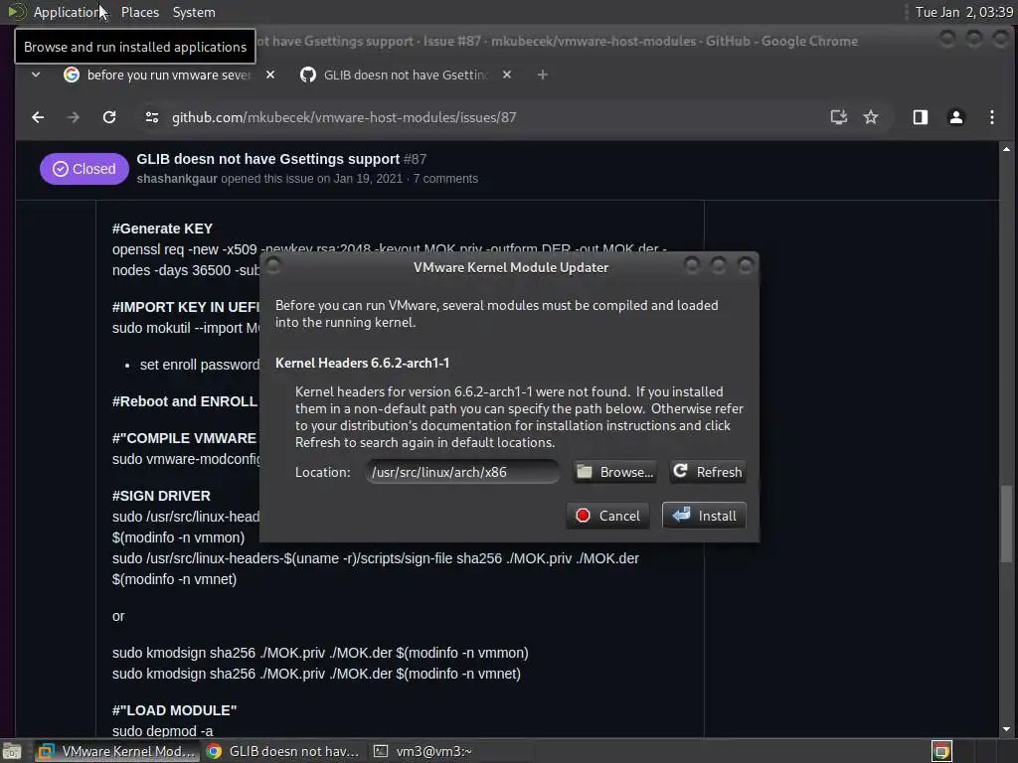Click the clock showing Tue Jan 2, 03:39

(963, 12)
